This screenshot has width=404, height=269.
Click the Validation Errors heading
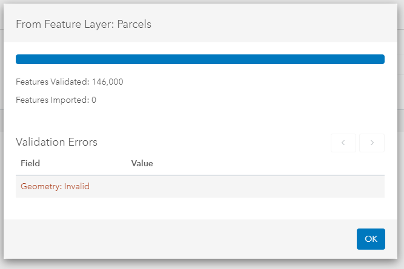[x=56, y=143]
